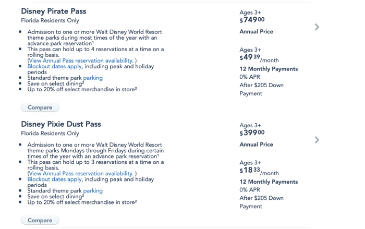This screenshot has height=229, width=365.
Task: Expand the Disney Pixie Dust Pass chevron arrow
Action: click(x=317, y=140)
